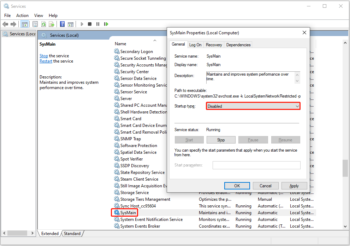This screenshot has height=246, width=350.
Task: Go forward using the toolbar Forward arrow
Action: tap(13, 24)
